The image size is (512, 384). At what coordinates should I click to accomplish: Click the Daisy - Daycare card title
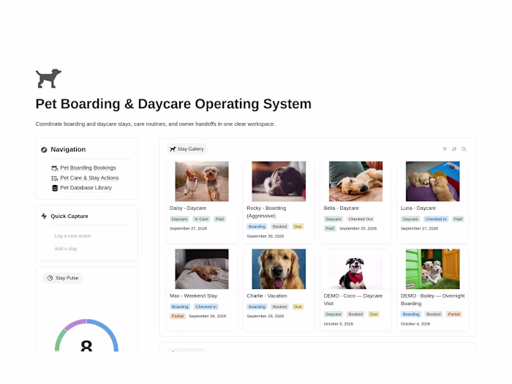(x=188, y=208)
